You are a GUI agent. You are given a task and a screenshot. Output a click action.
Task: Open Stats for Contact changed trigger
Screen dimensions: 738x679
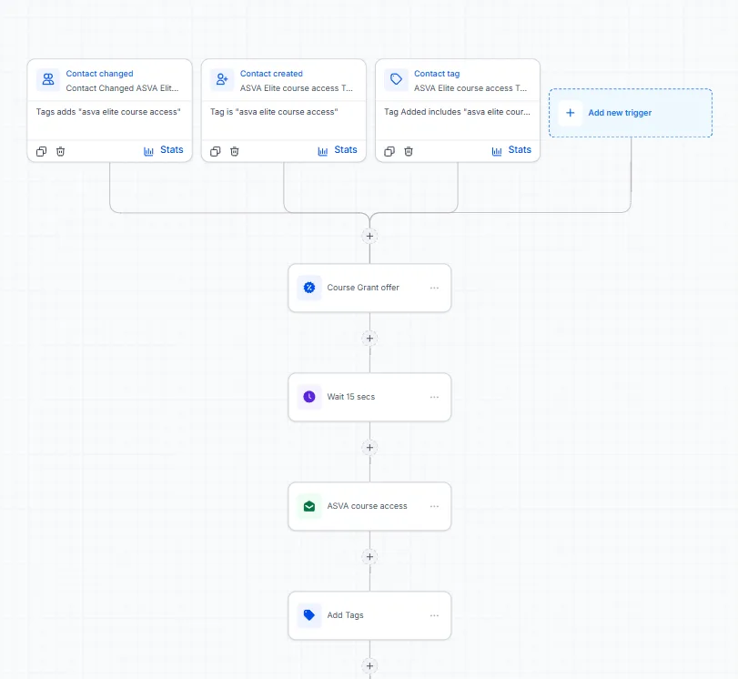pyautogui.click(x=163, y=150)
